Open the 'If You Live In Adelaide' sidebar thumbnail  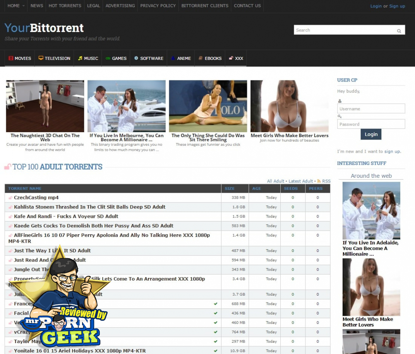pyautogui.click(x=371, y=211)
